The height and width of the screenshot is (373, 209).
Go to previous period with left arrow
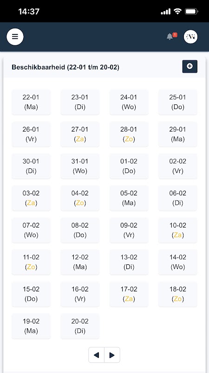pyautogui.click(x=97, y=355)
